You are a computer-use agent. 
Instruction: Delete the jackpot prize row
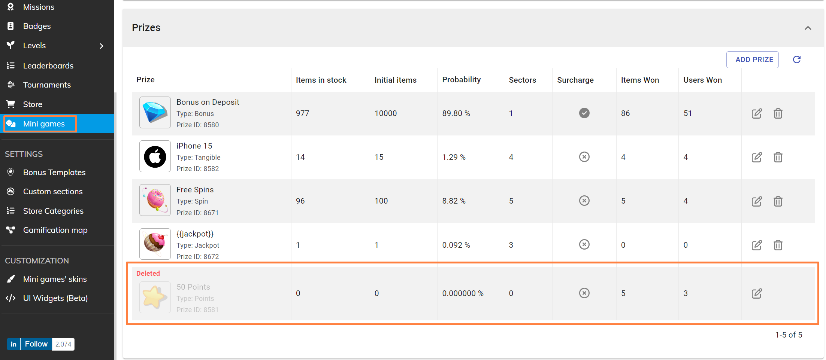pos(778,245)
